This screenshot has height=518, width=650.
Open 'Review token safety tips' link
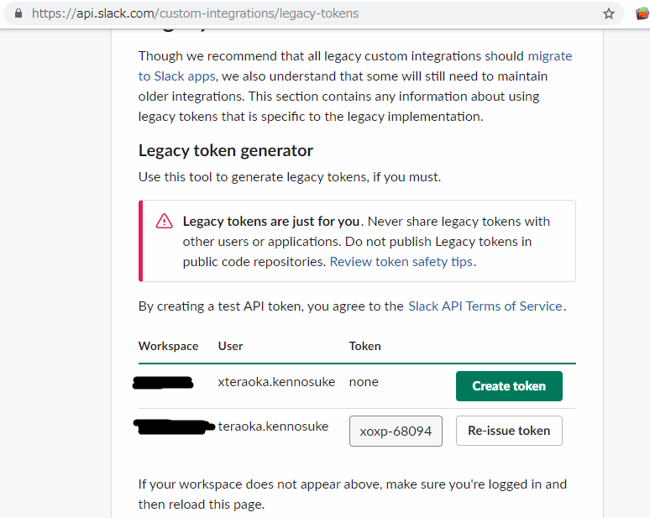[x=401, y=262]
